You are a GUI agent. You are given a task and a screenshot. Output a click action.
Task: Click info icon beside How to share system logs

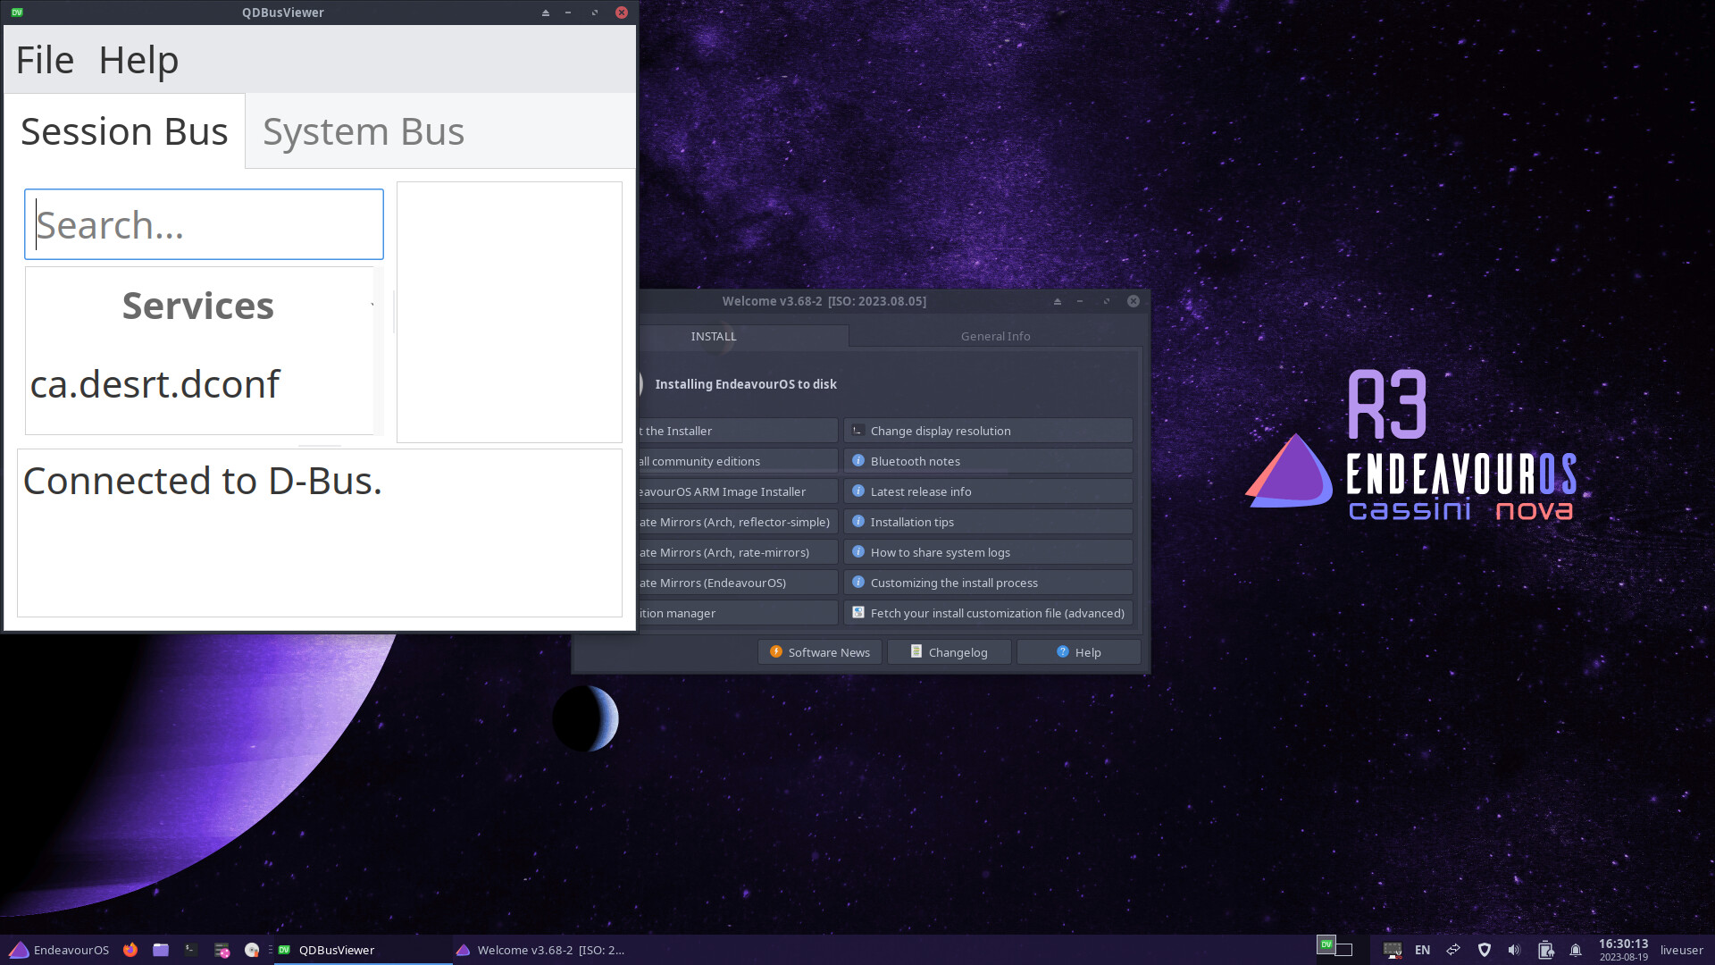point(857,551)
